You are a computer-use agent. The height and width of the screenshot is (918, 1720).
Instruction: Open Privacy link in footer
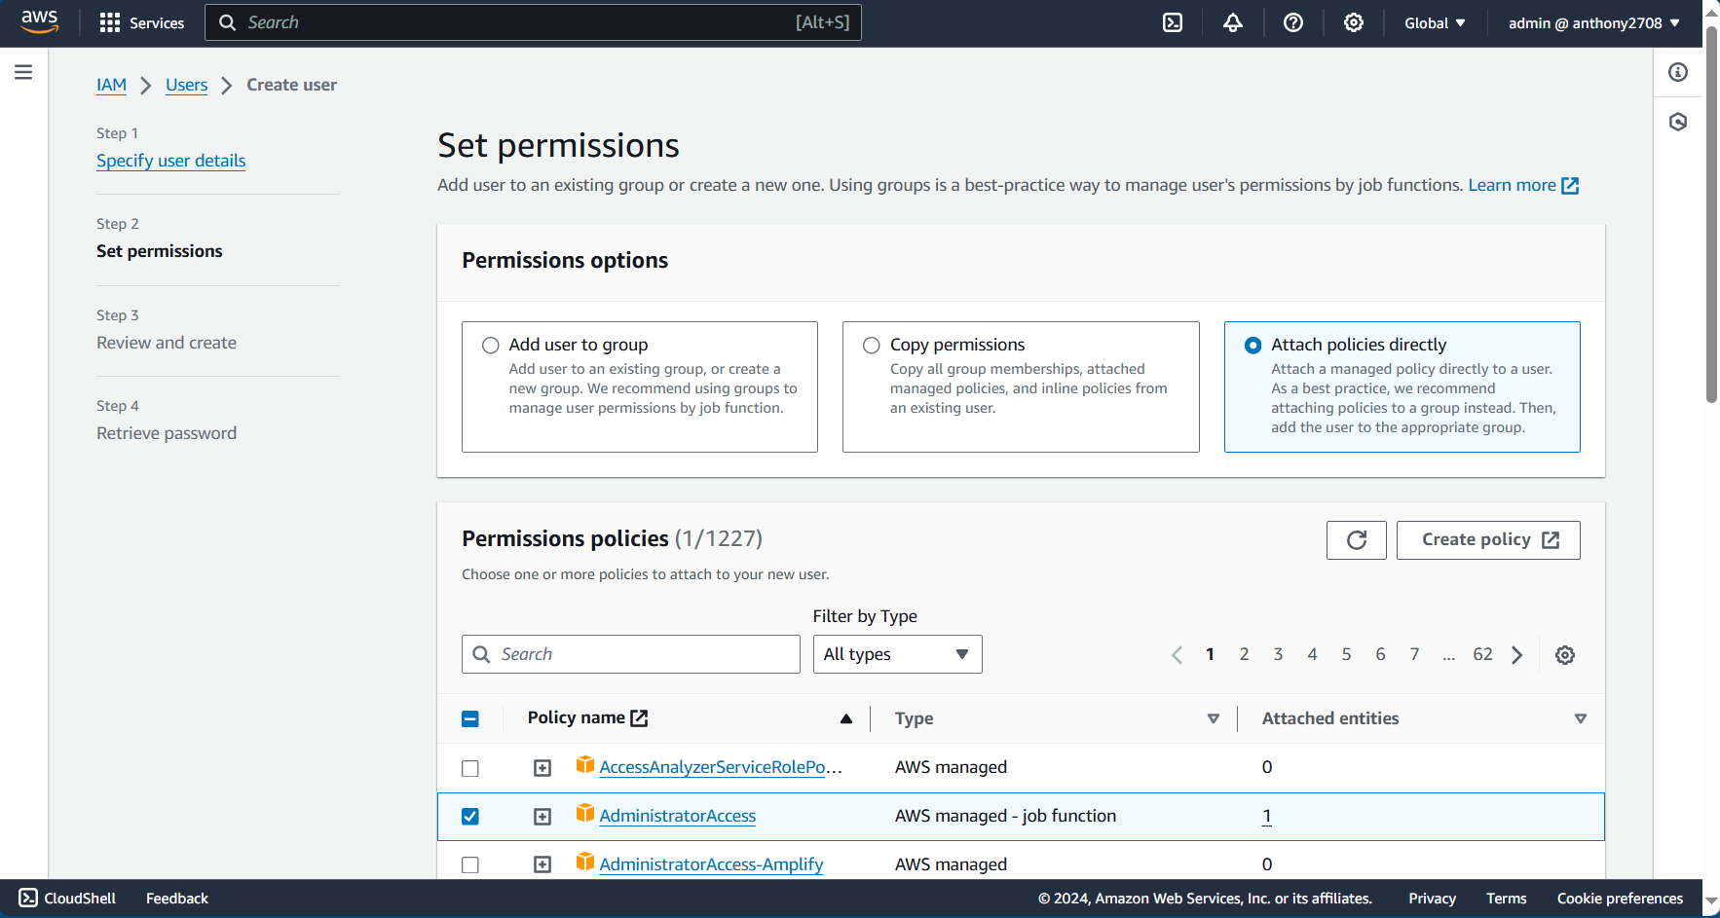(1432, 899)
